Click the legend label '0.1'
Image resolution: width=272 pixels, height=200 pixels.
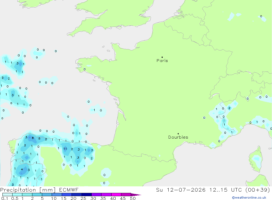pos(5,198)
